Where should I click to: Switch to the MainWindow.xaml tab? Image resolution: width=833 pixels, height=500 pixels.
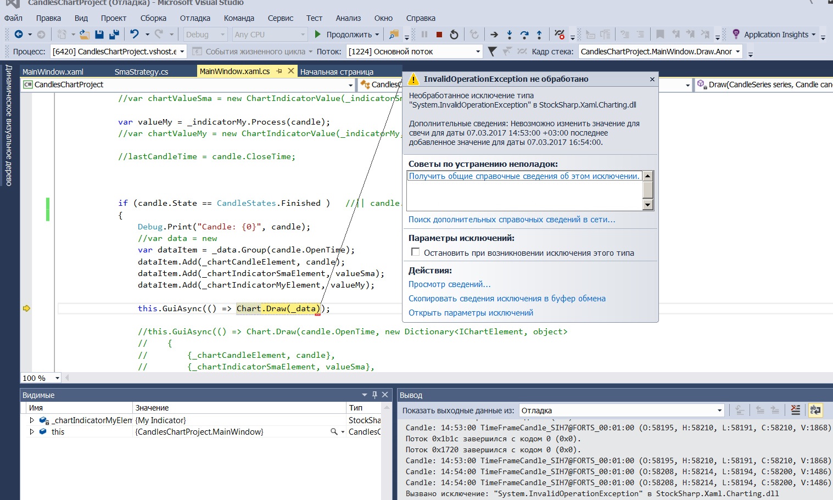click(53, 71)
